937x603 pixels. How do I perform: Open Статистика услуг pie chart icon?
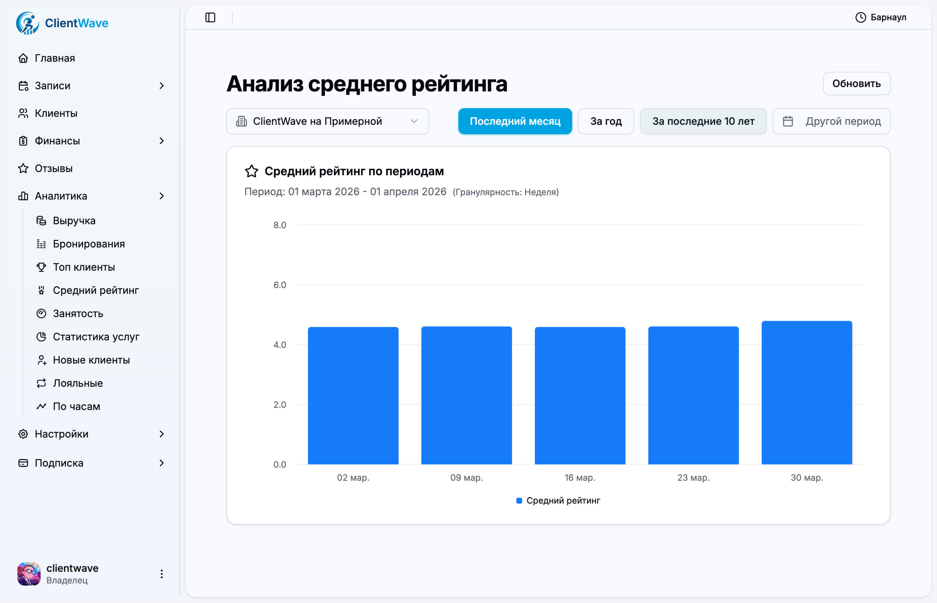(x=41, y=337)
